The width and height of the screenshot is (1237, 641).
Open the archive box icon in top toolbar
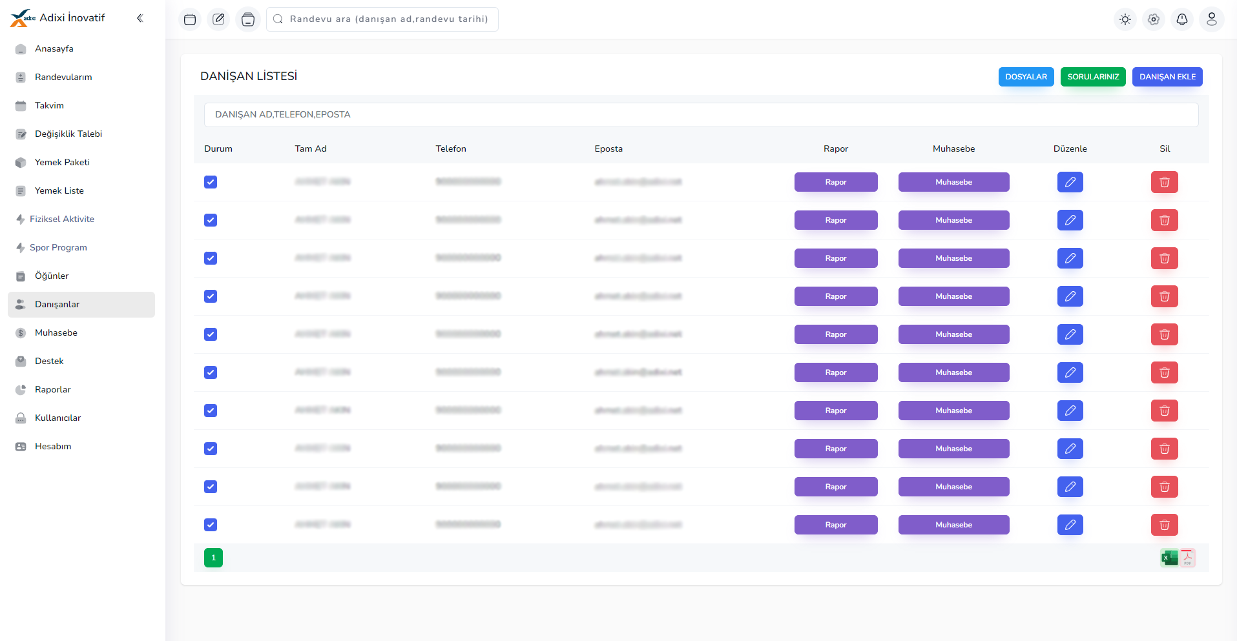coord(248,19)
